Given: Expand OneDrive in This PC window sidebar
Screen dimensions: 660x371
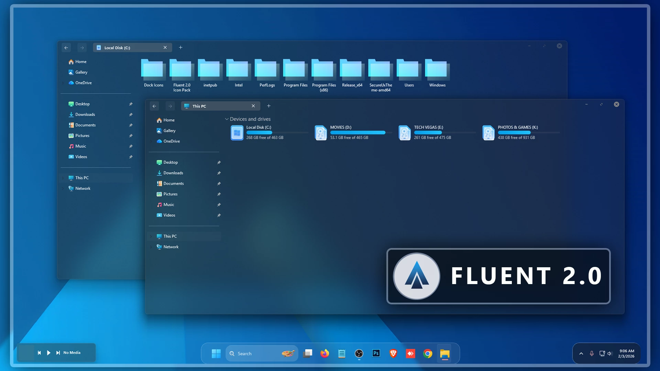Looking at the screenshot, I should tap(151, 141).
